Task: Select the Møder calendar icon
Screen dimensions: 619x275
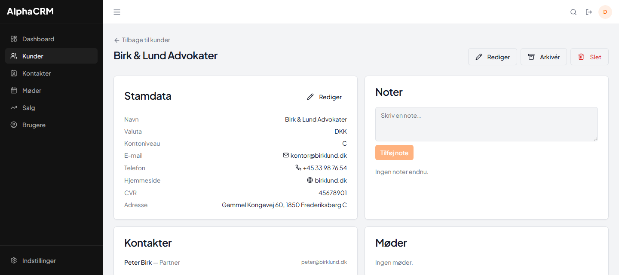Action: 14,90
